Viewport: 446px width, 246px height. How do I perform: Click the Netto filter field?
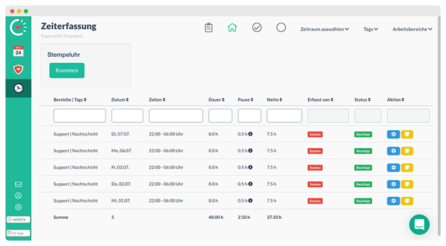285,116
